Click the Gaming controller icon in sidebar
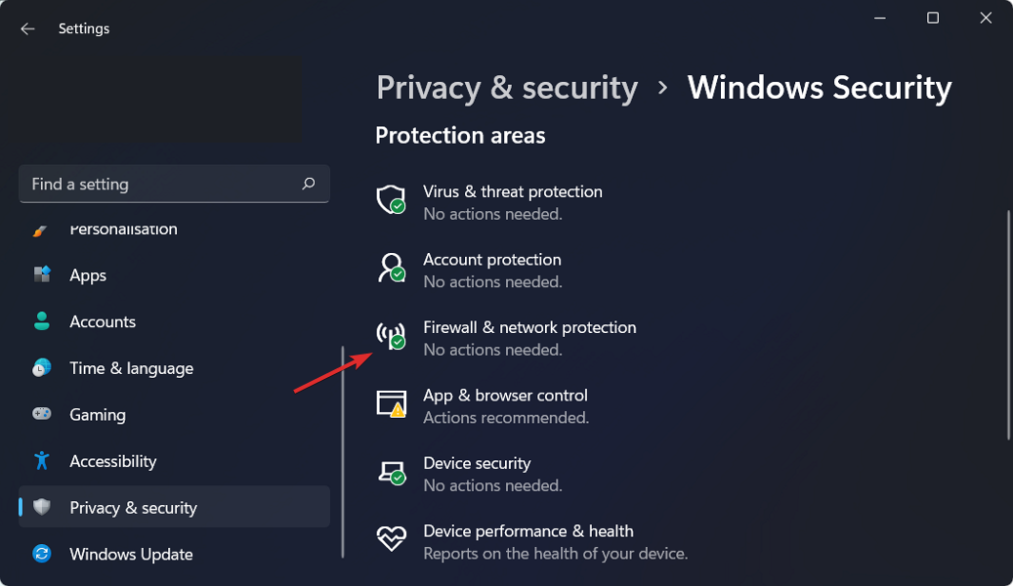This screenshot has width=1013, height=586. click(42, 414)
